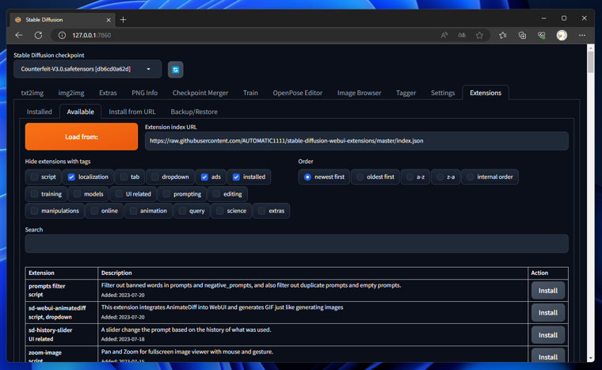
Task: Toggle the script tag checkbox
Action: click(34, 177)
